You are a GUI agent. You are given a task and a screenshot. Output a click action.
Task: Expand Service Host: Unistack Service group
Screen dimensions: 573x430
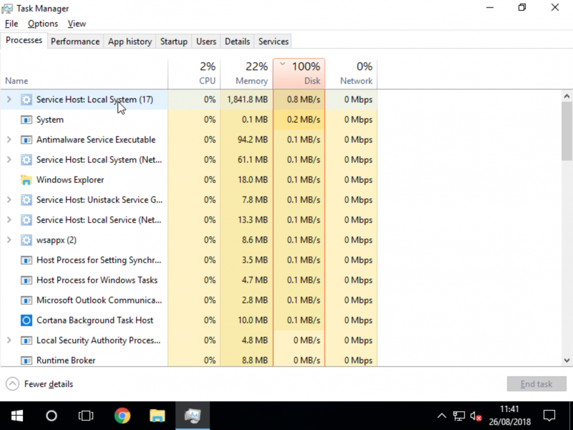(x=9, y=200)
